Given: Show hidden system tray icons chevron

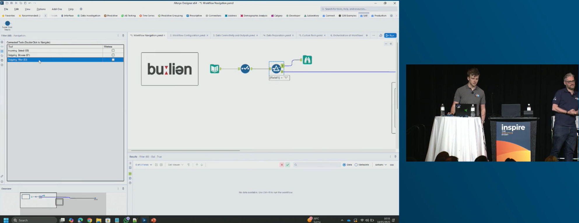Looking at the screenshot, I should click(342, 220).
